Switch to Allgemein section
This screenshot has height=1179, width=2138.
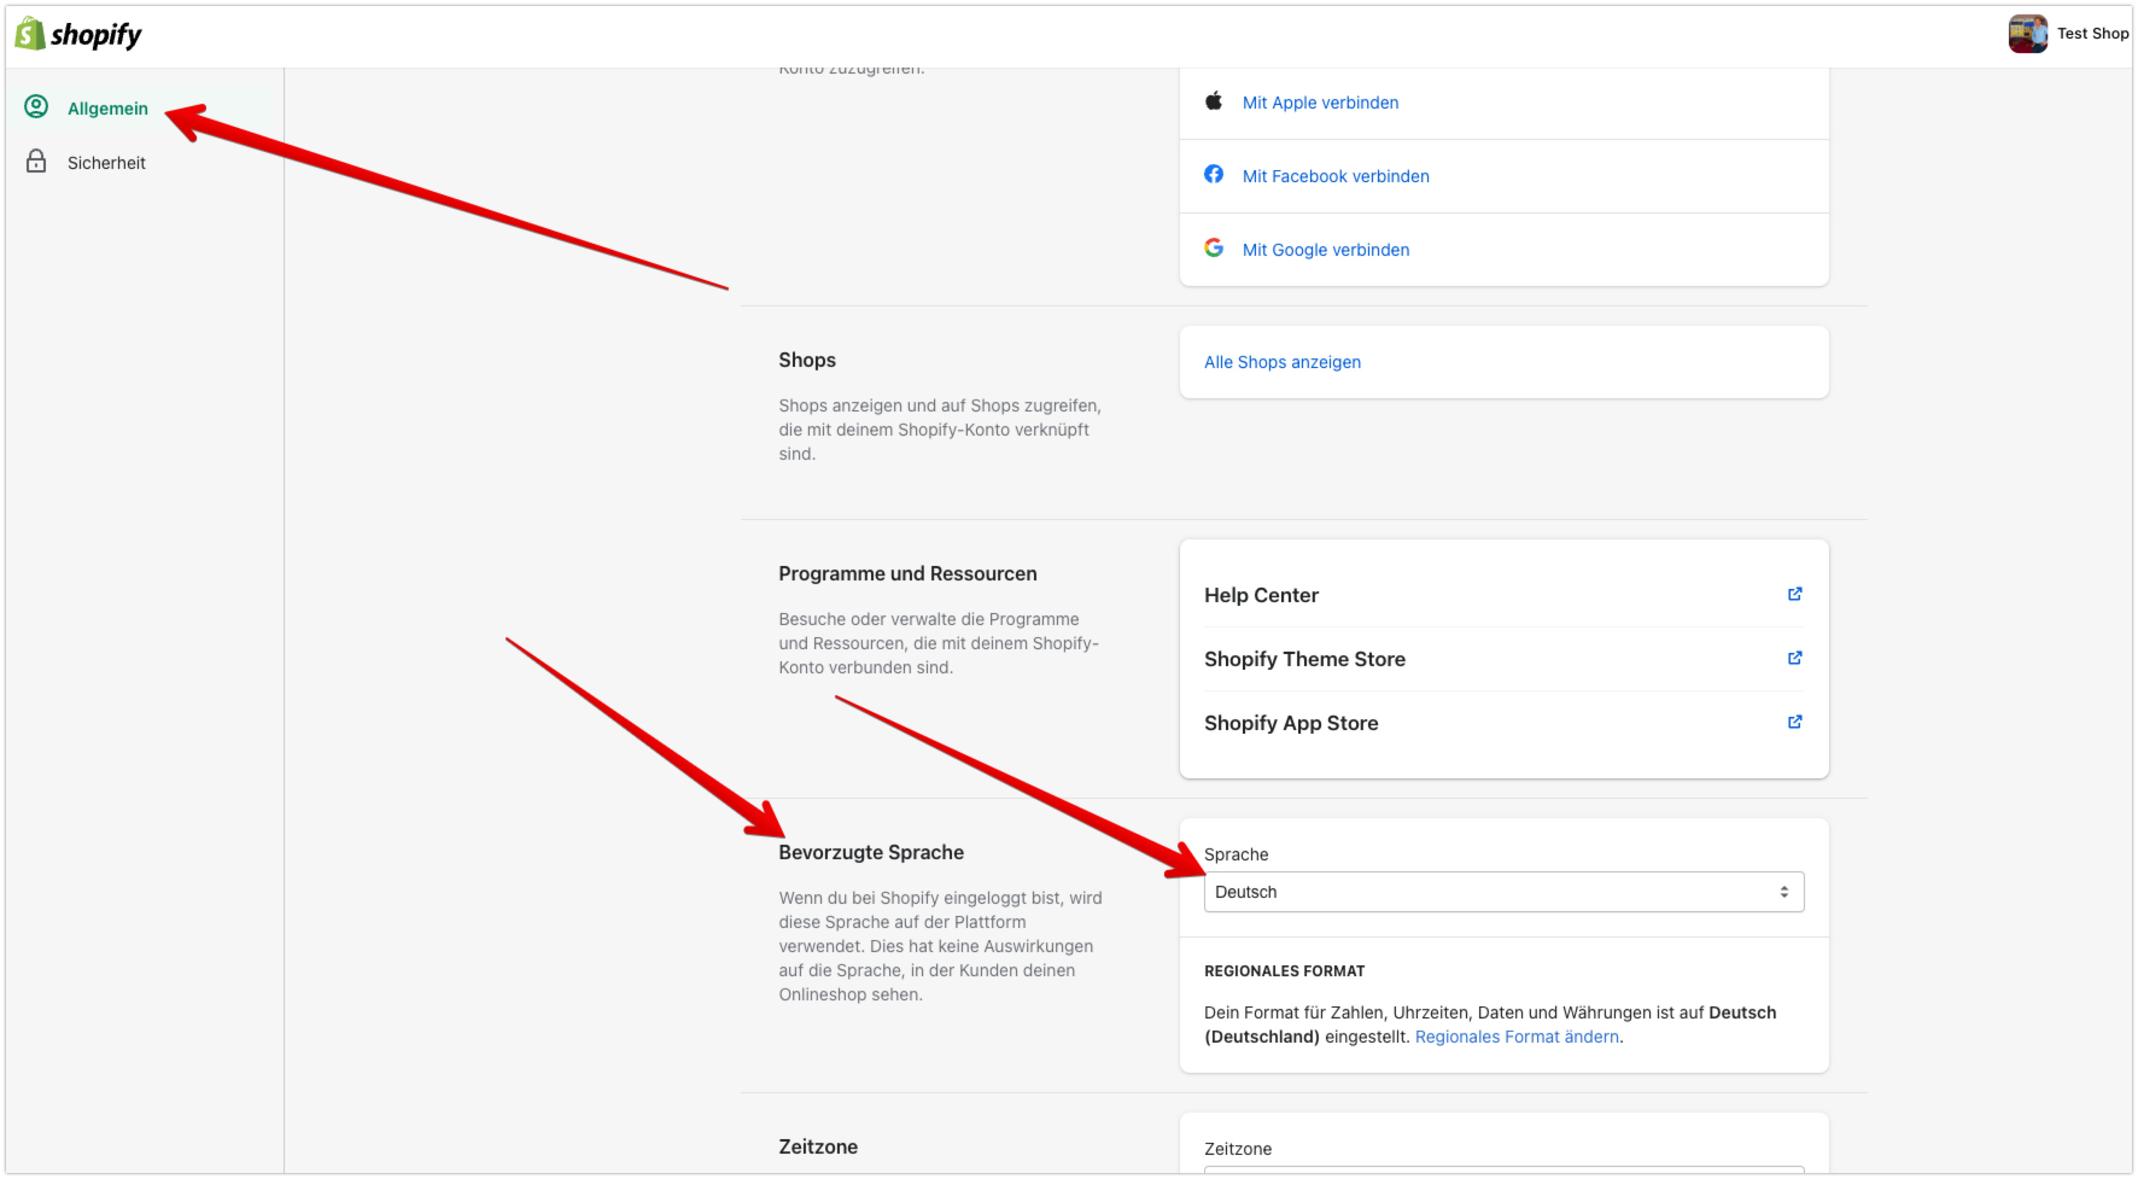(107, 109)
